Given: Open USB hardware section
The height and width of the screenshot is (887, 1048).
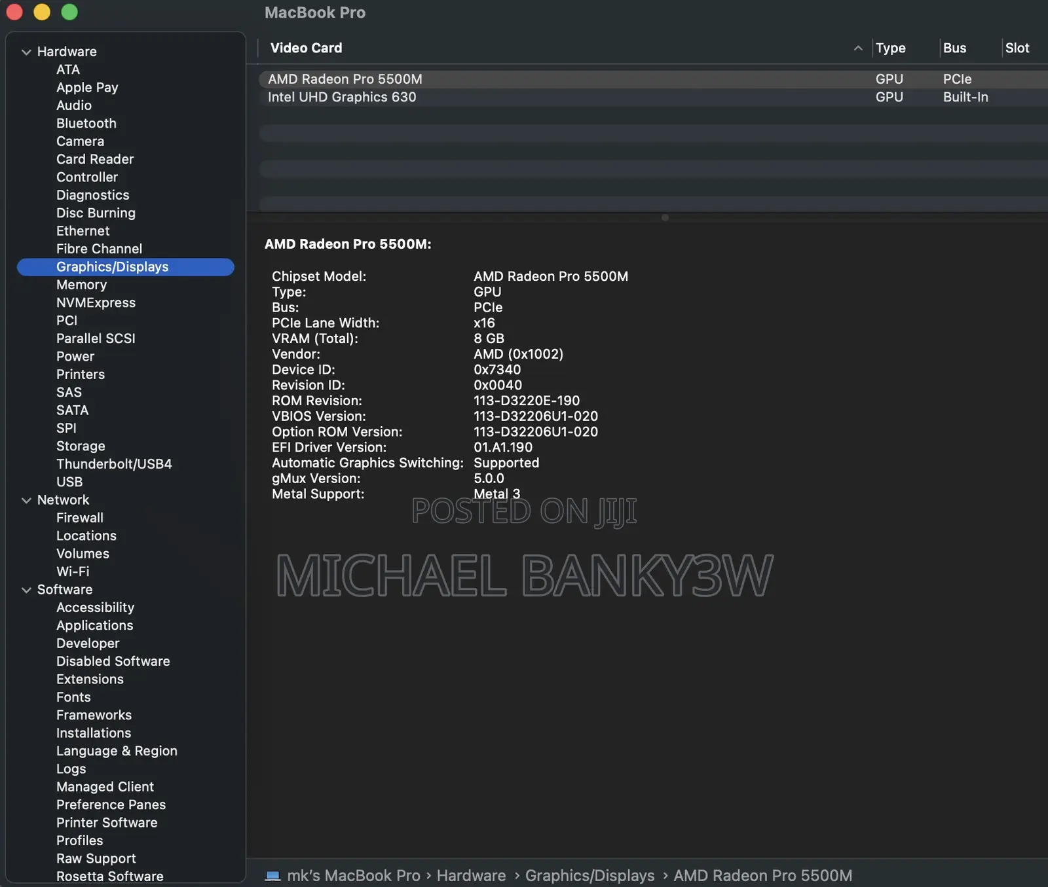Looking at the screenshot, I should coord(69,482).
